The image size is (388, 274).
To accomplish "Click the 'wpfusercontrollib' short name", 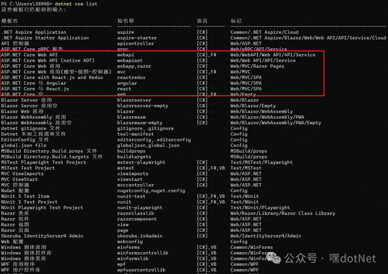I will point(141,270).
